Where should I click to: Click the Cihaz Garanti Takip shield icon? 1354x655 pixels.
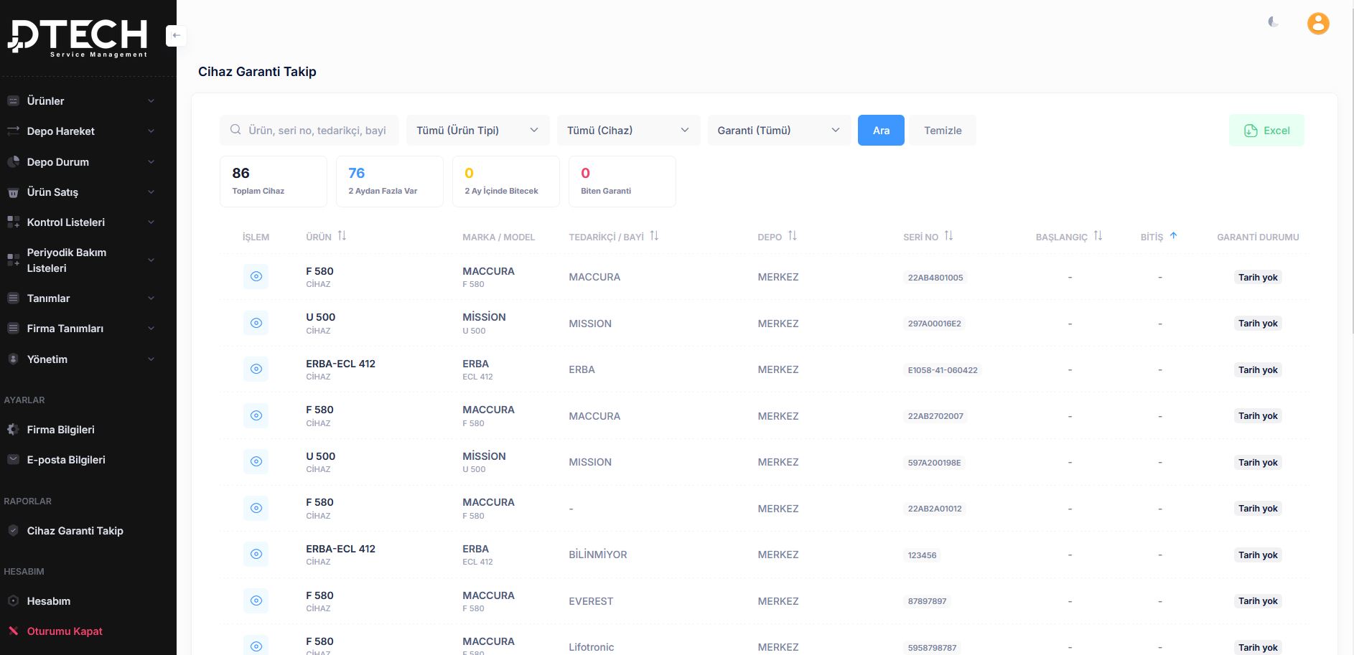[x=13, y=531]
